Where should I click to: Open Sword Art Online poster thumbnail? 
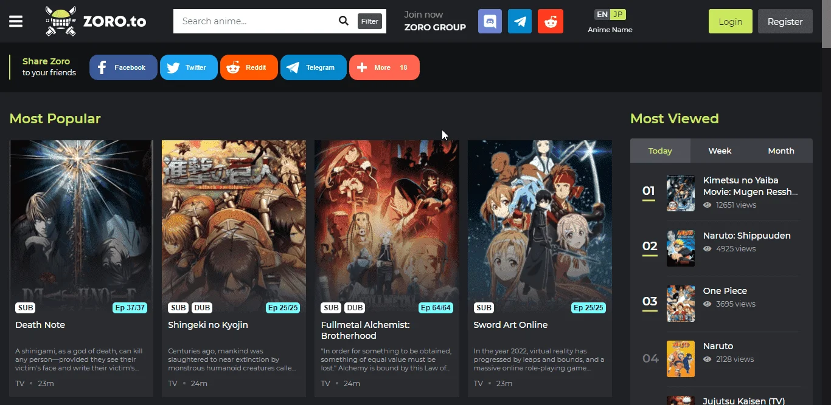point(540,228)
